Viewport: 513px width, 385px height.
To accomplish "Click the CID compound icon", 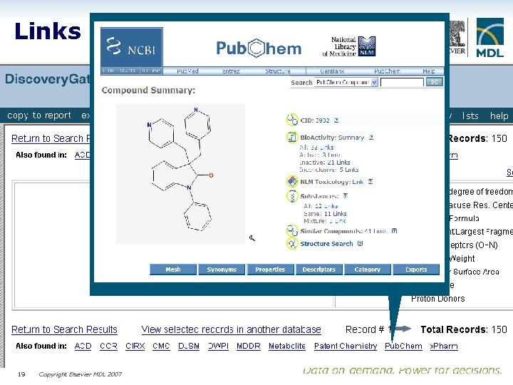I will tap(292, 120).
